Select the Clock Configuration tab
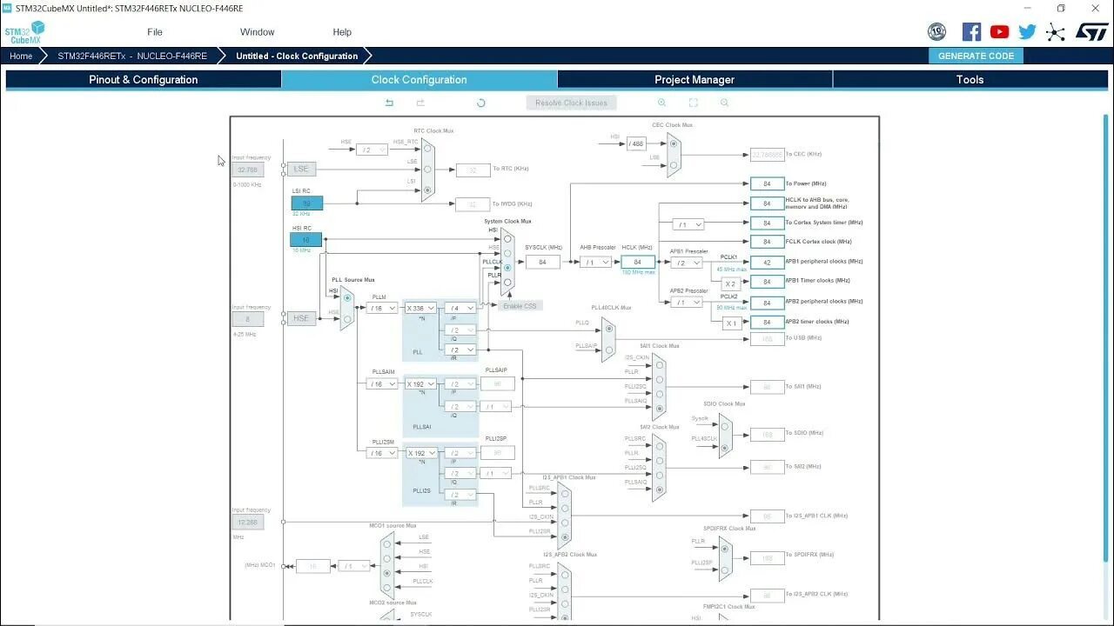 (x=419, y=79)
